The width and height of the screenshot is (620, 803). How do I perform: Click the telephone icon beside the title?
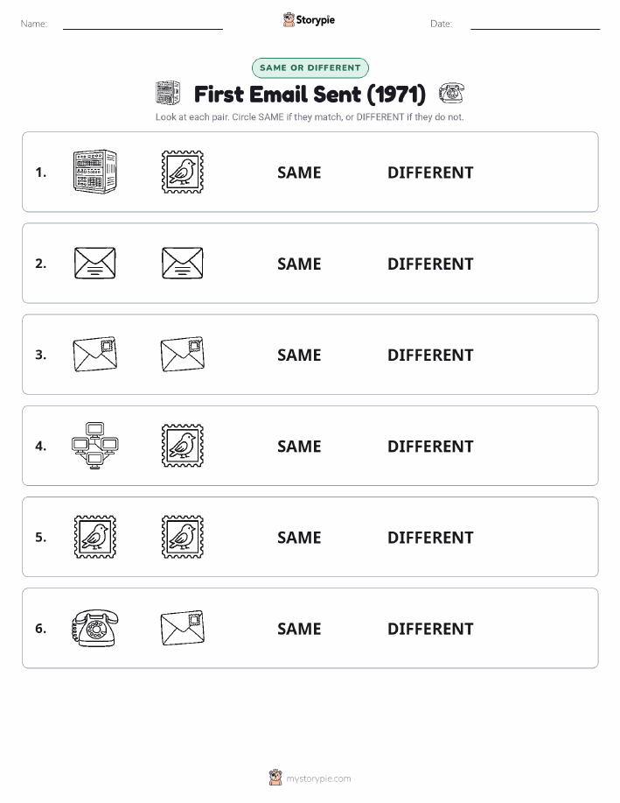click(x=452, y=93)
